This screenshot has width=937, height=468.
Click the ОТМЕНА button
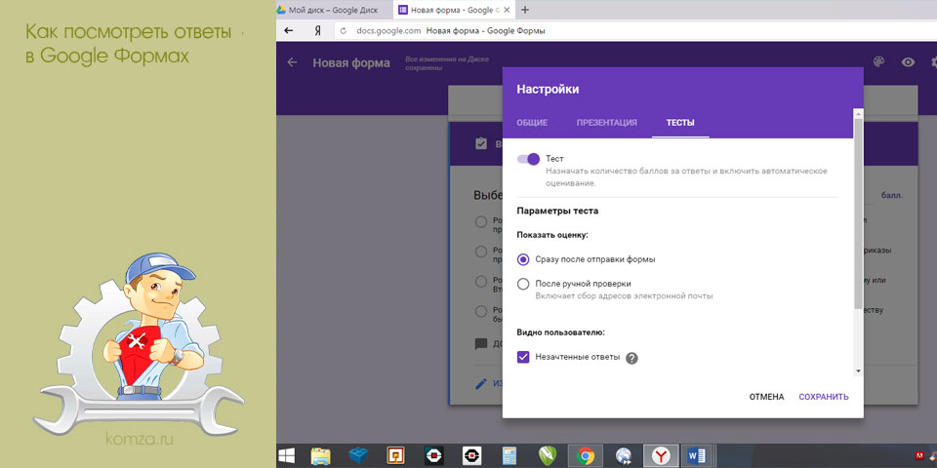[x=767, y=397]
